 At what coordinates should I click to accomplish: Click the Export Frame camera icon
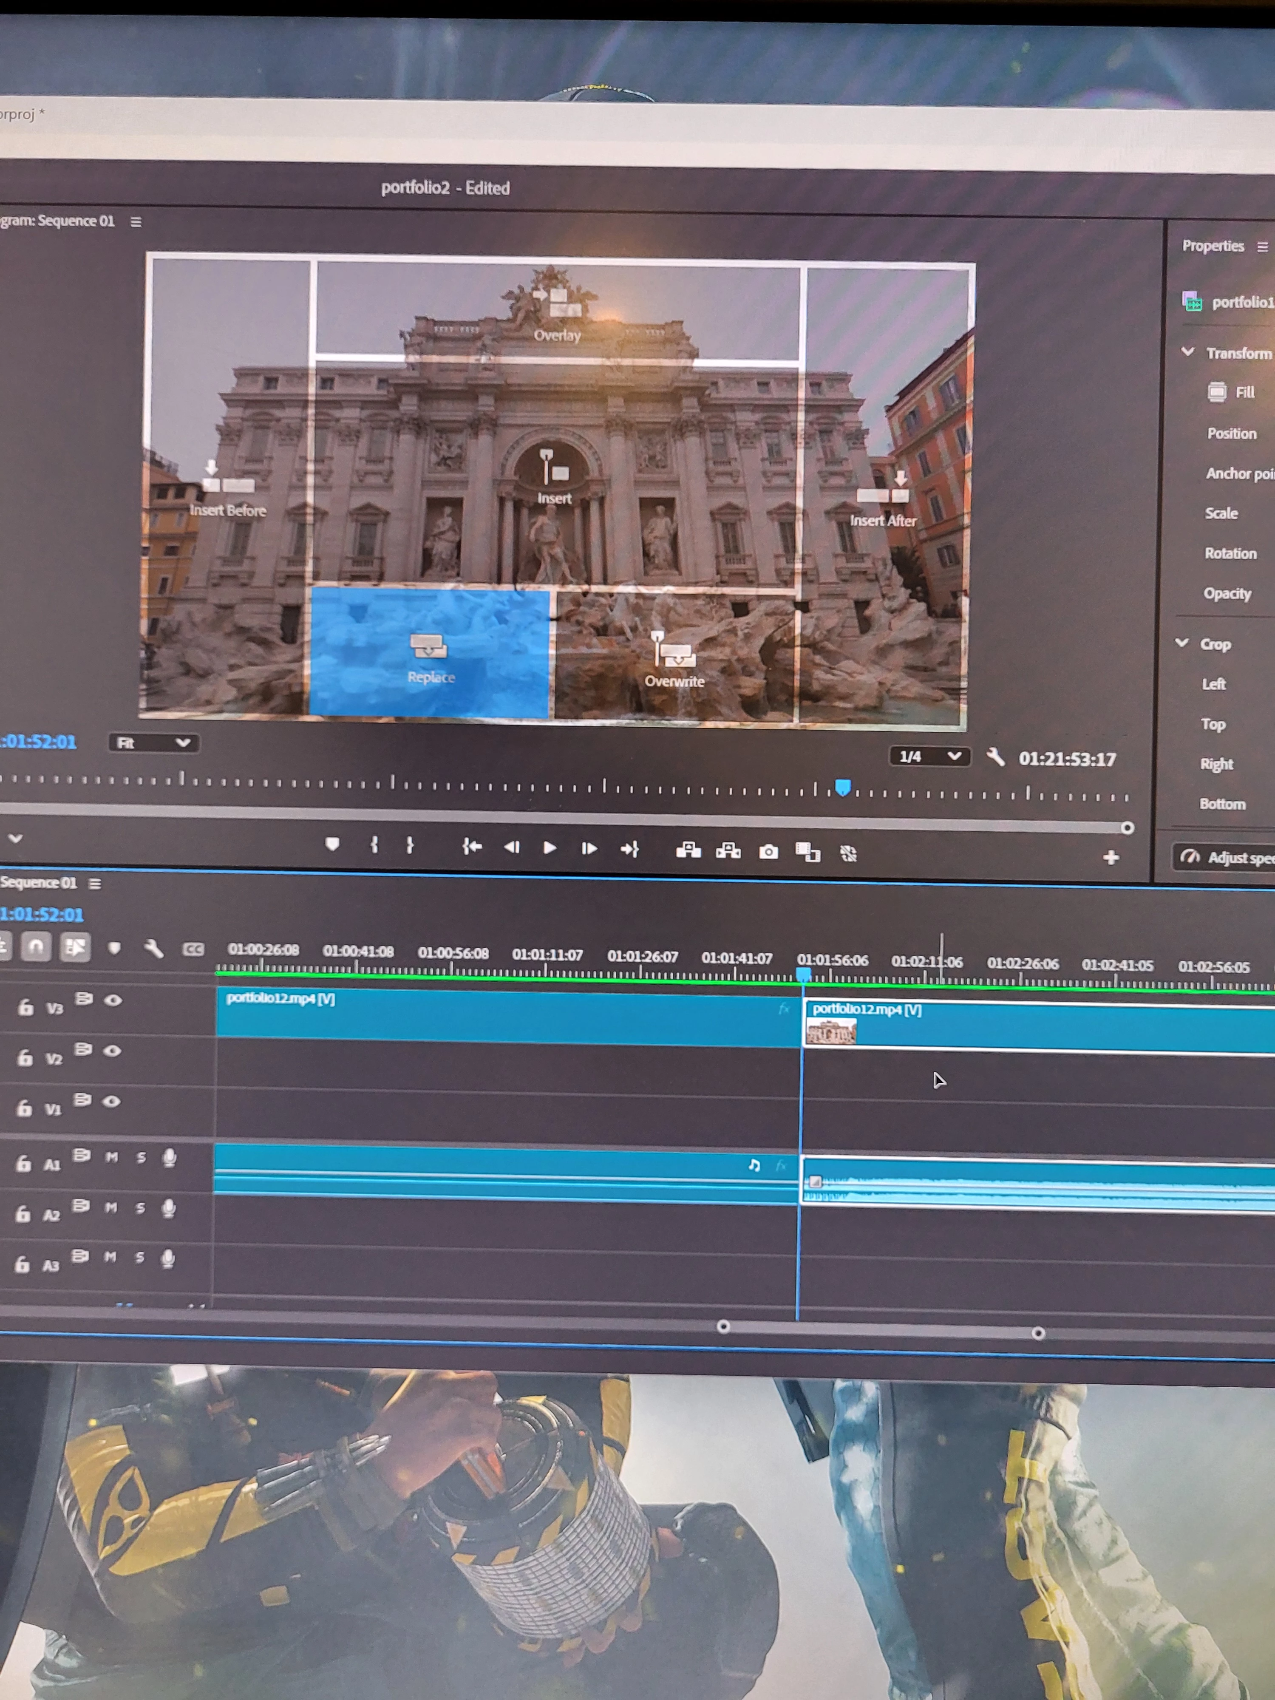(768, 852)
